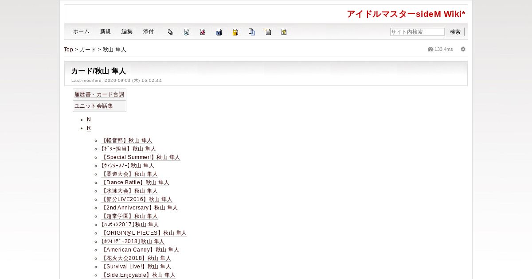Click the サイト内検索 search field

tap(417, 32)
